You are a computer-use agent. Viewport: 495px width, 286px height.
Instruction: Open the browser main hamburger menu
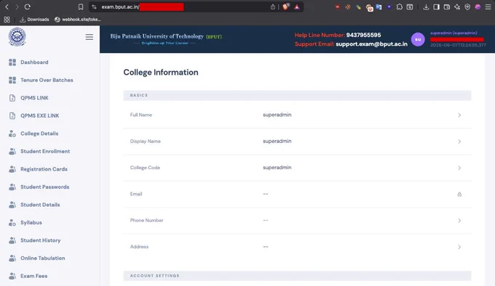(488, 7)
